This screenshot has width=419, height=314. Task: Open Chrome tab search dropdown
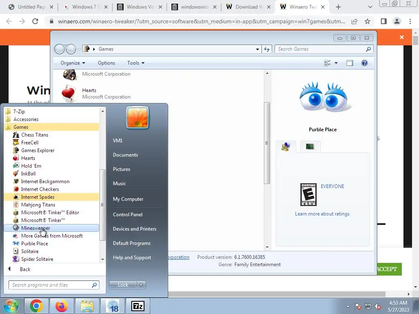click(x=370, y=7)
